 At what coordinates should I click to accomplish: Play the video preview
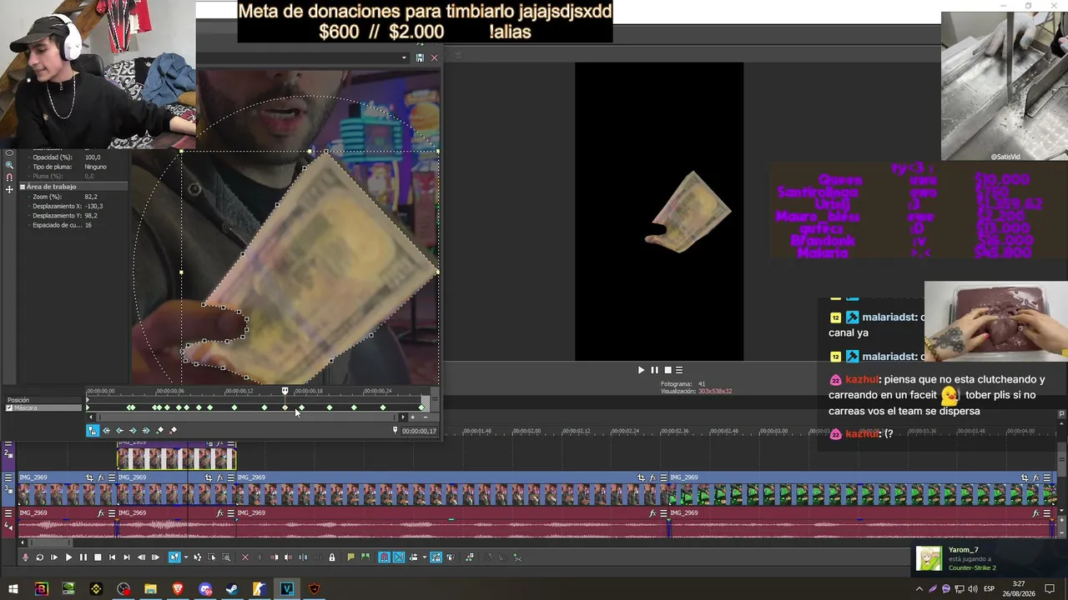[641, 370]
